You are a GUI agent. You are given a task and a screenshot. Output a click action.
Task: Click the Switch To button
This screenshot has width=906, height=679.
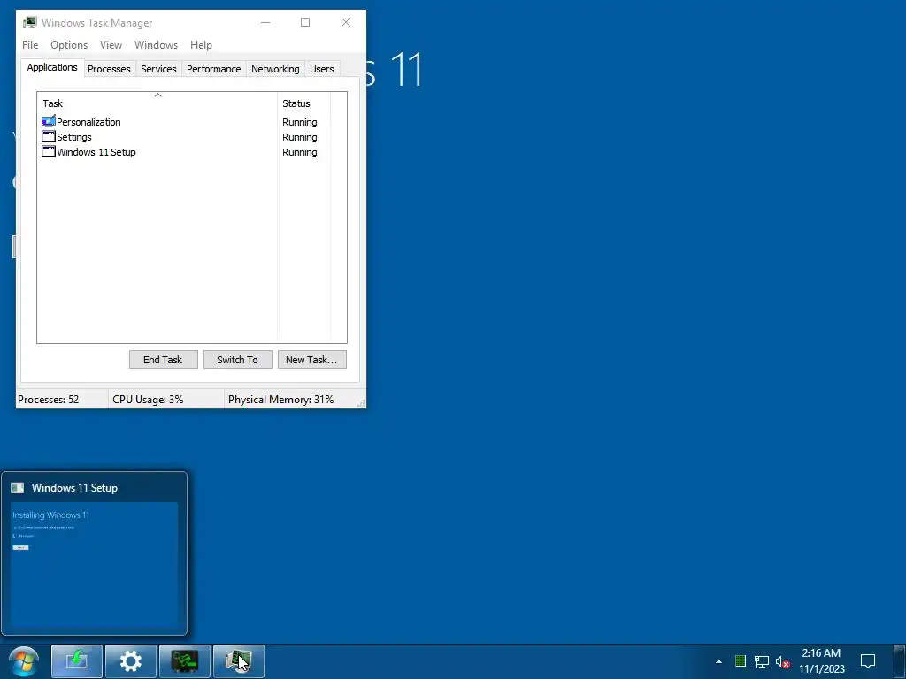(237, 359)
